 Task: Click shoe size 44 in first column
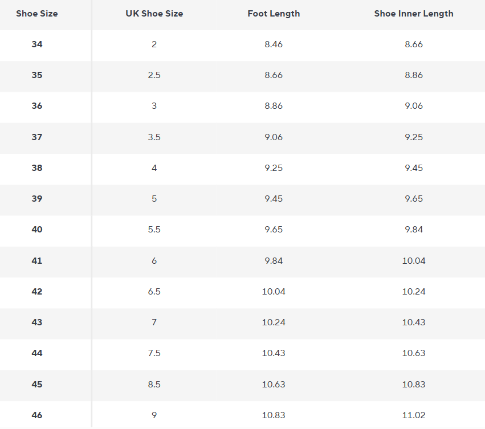click(x=37, y=353)
